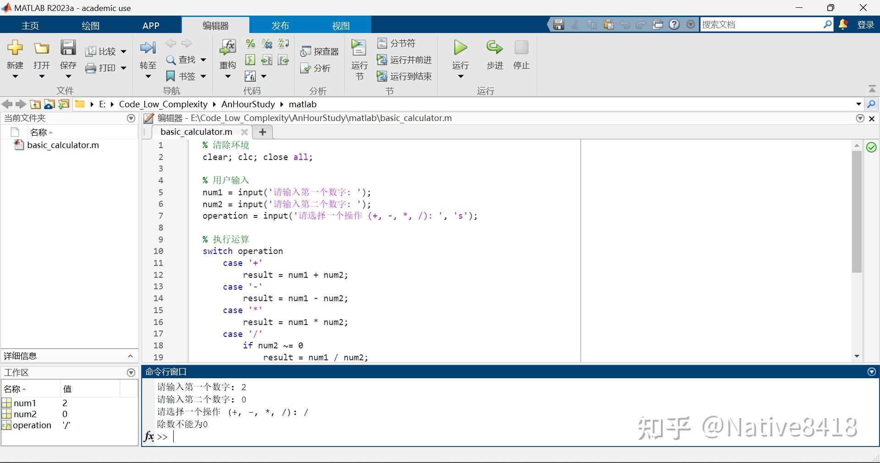Click the quick access Paste icon
The height and width of the screenshot is (463, 880).
[x=608, y=25]
